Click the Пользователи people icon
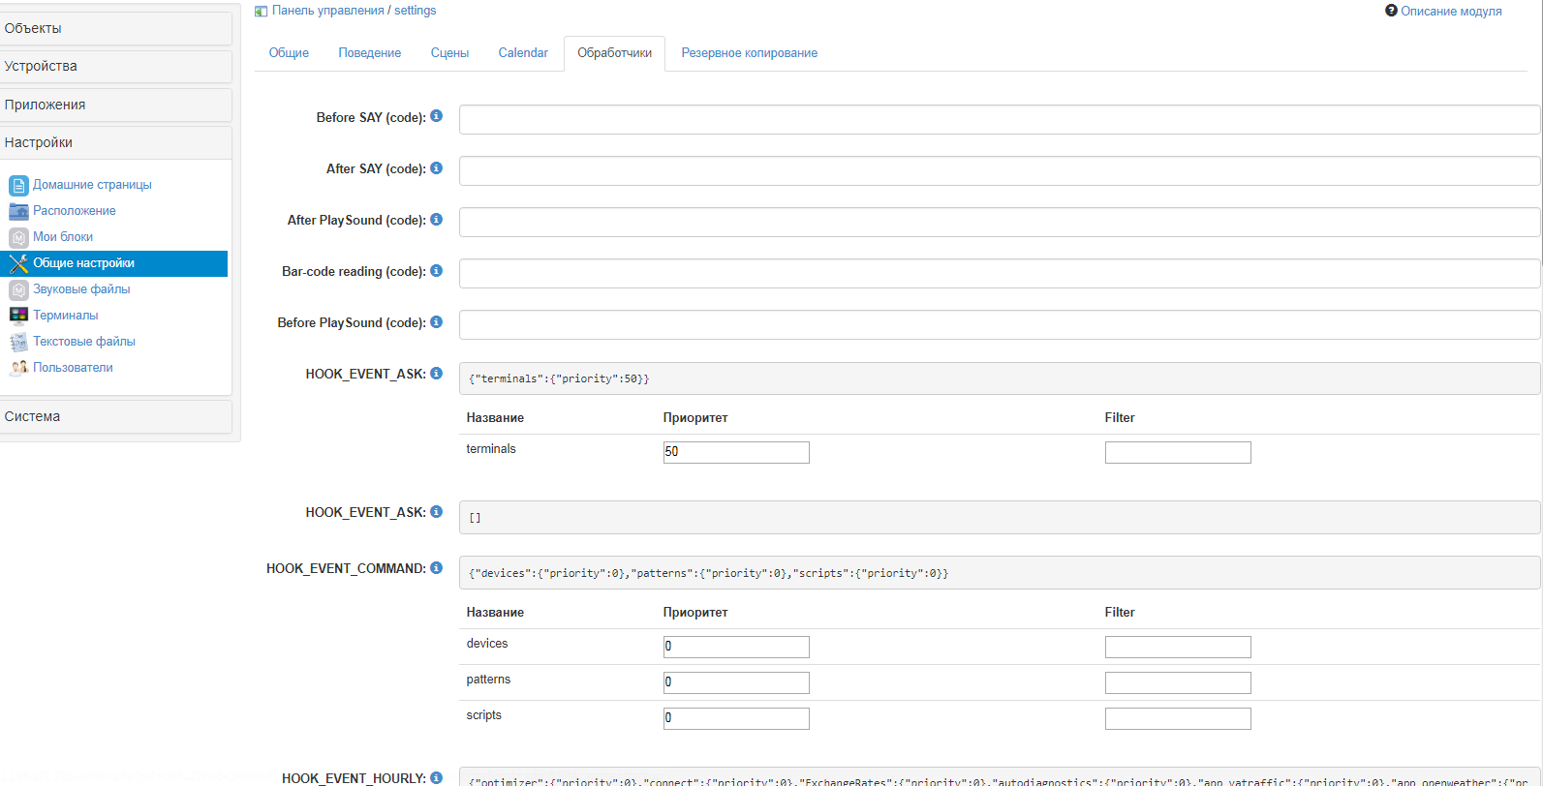The image size is (1543, 786). coord(18,368)
